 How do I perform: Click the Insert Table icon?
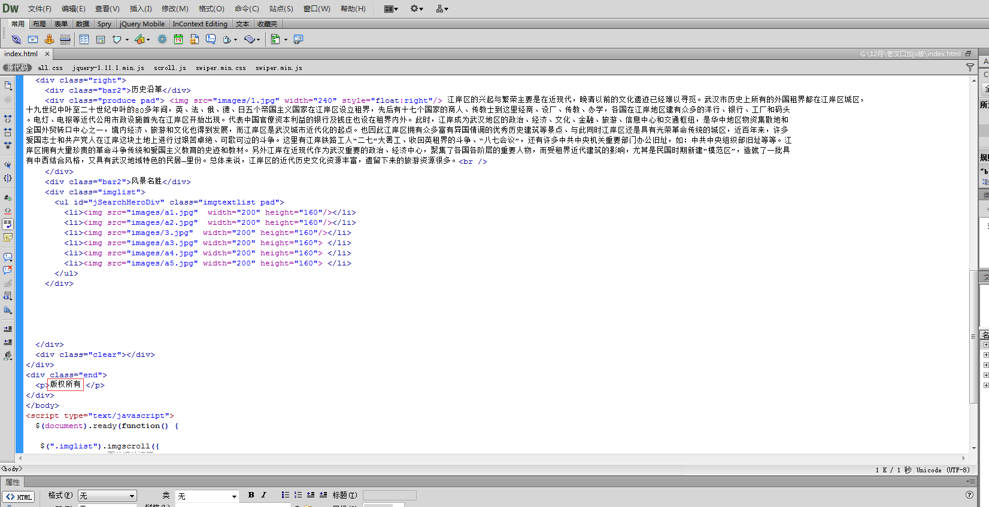pyautogui.click(x=84, y=39)
